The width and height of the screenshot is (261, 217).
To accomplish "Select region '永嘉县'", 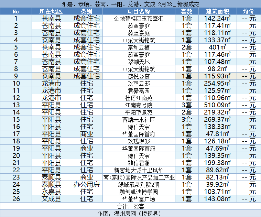I will click(x=51, y=192).
